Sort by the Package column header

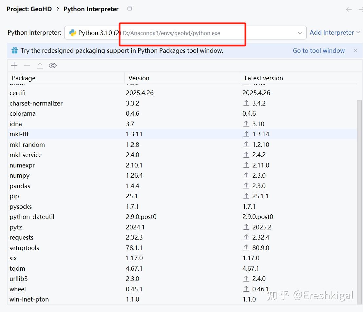click(x=24, y=78)
